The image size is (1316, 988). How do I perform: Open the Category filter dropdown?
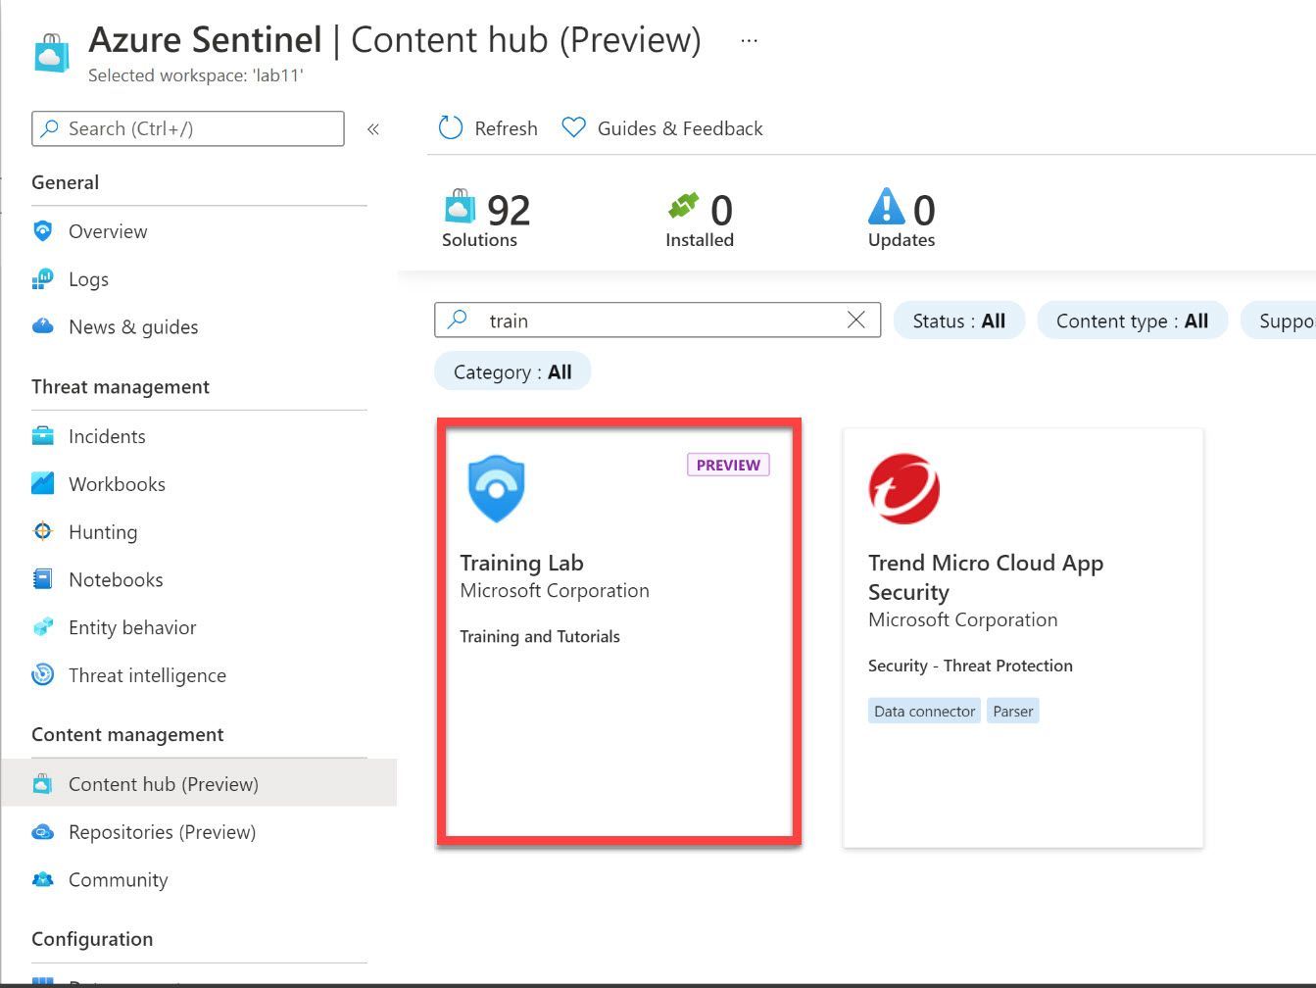[512, 372]
